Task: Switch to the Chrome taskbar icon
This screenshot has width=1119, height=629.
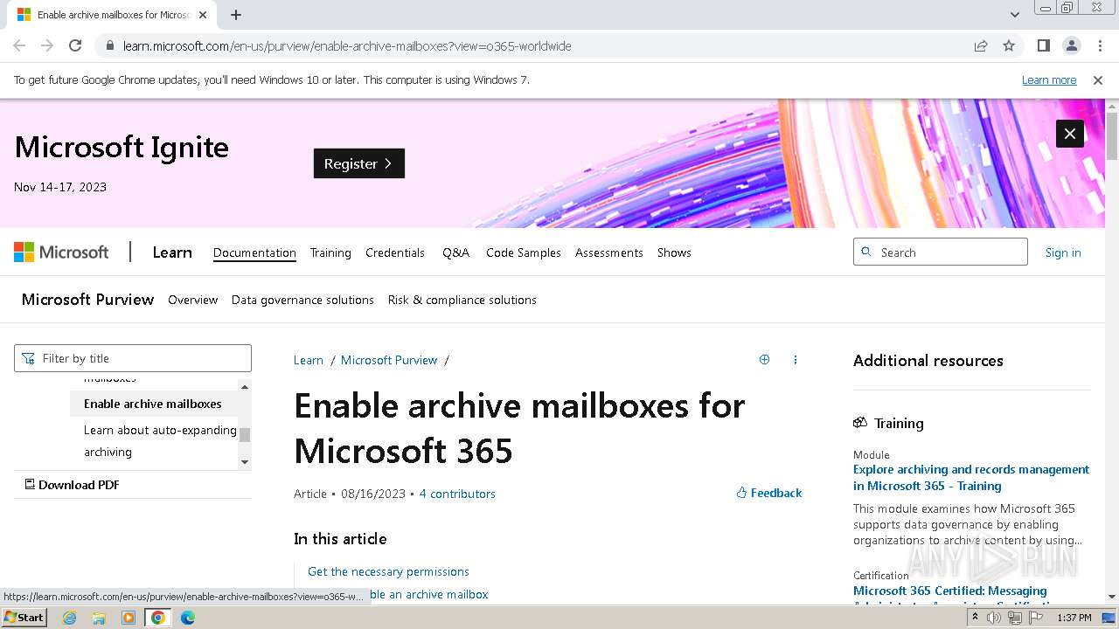Action: click(x=158, y=618)
